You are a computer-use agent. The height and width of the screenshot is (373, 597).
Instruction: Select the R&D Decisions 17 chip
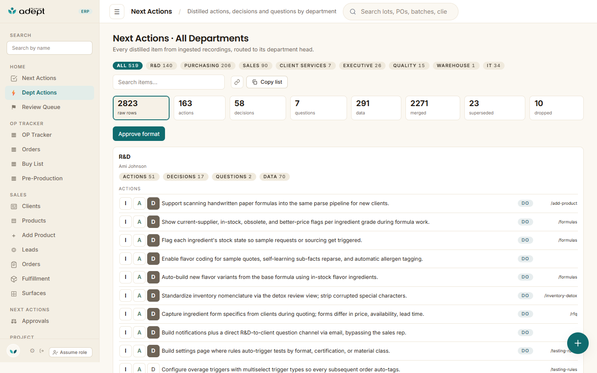(x=185, y=177)
